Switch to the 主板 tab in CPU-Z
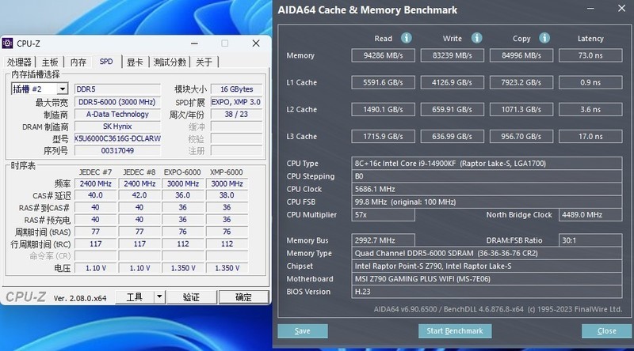 (50, 62)
